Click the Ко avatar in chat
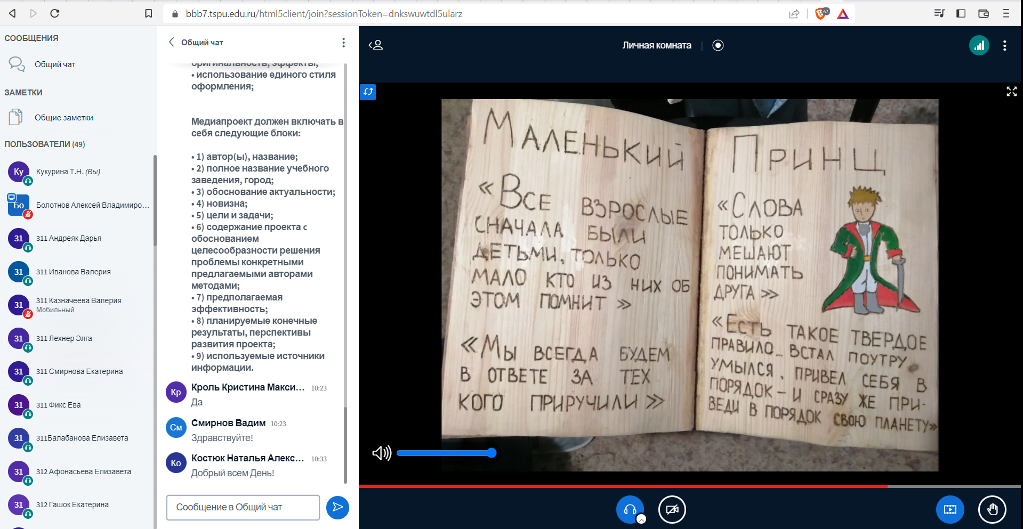Viewport: 1023px width, 529px height. point(176,463)
